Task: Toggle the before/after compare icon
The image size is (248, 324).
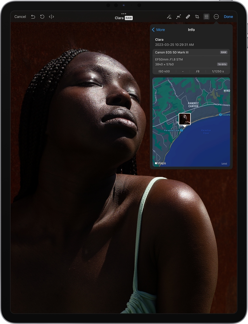Action: pos(51,16)
